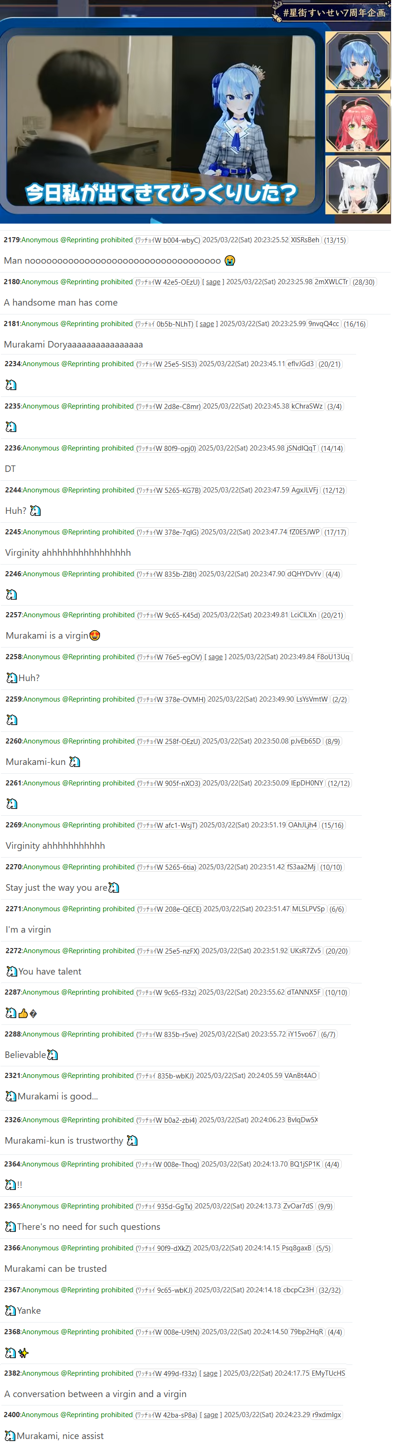Screen dimensions: 406x1446
Task: Click unicorn emoji after 'Murakami-kun is trustworthy'
Action: pos(132,1140)
